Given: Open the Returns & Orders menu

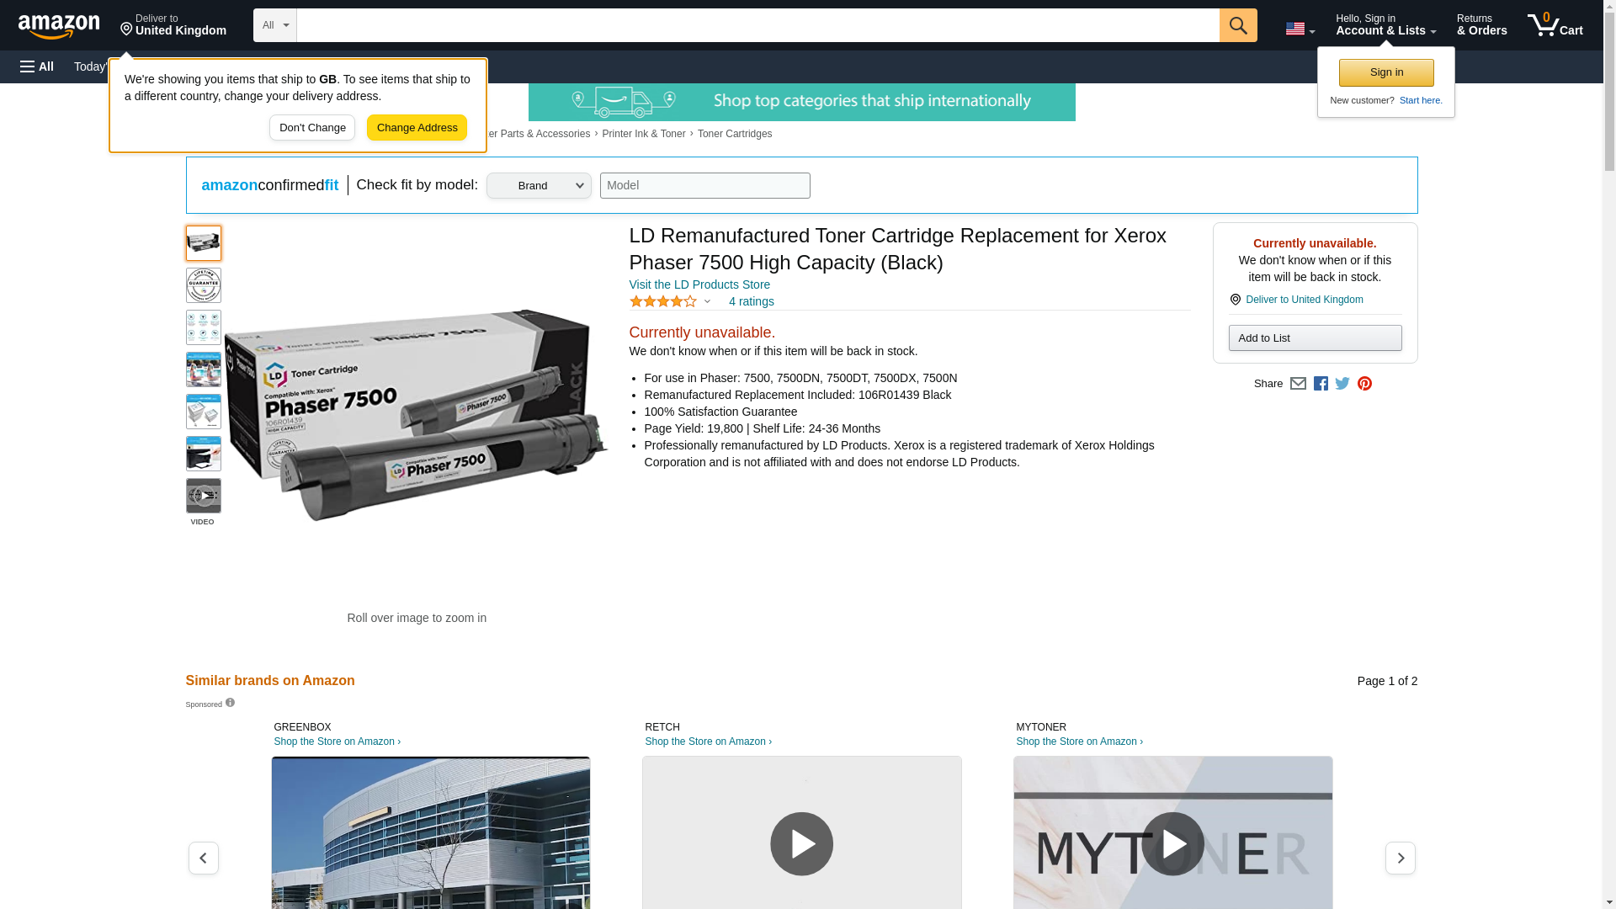Looking at the screenshot, I should coord(1481,25).
